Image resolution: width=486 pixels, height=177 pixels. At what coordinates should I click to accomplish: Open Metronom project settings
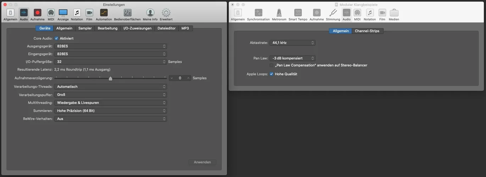[x=279, y=15]
